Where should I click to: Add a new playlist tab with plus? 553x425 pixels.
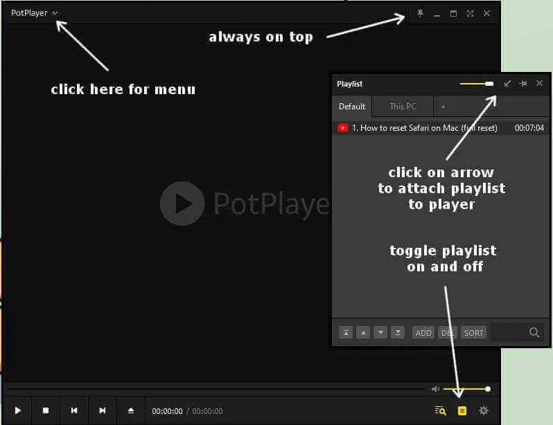click(444, 107)
